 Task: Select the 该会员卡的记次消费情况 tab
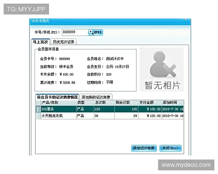coord(57,97)
